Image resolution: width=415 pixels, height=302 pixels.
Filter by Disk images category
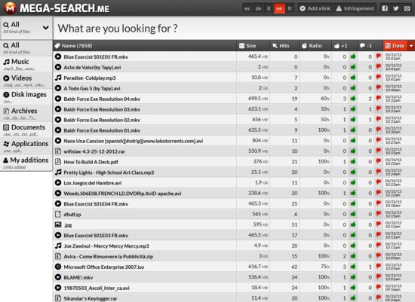point(26,97)
